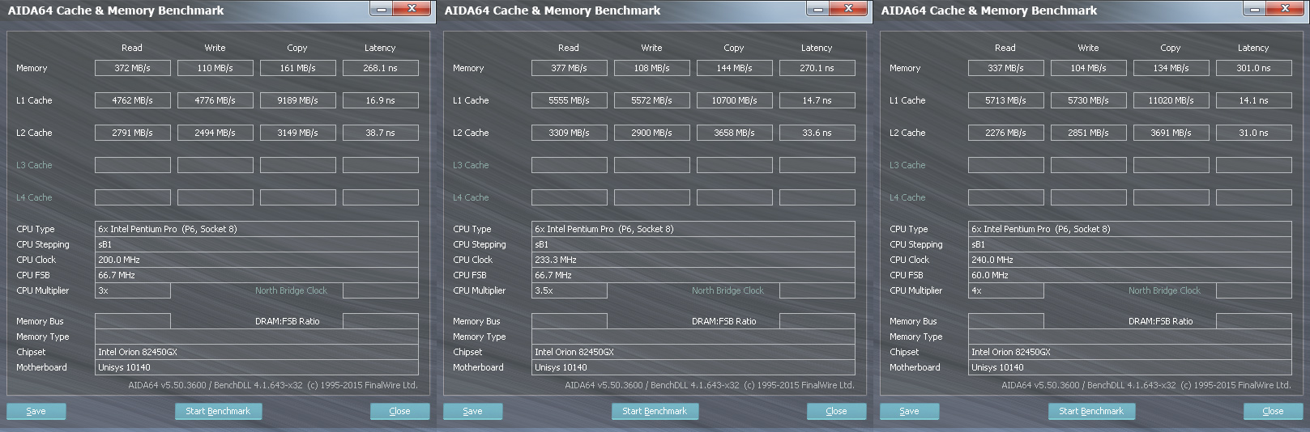Minimize the rightmost AIDA64 benchmark window
Viewport: 1310px width, 432px height.
(1255, 9)
